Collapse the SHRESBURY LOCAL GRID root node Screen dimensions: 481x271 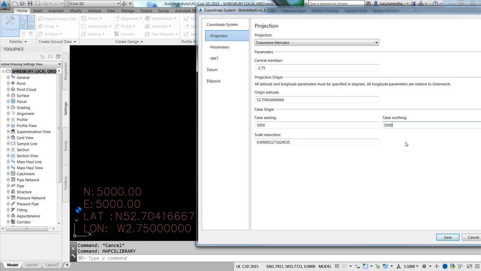tap(3, 71)
